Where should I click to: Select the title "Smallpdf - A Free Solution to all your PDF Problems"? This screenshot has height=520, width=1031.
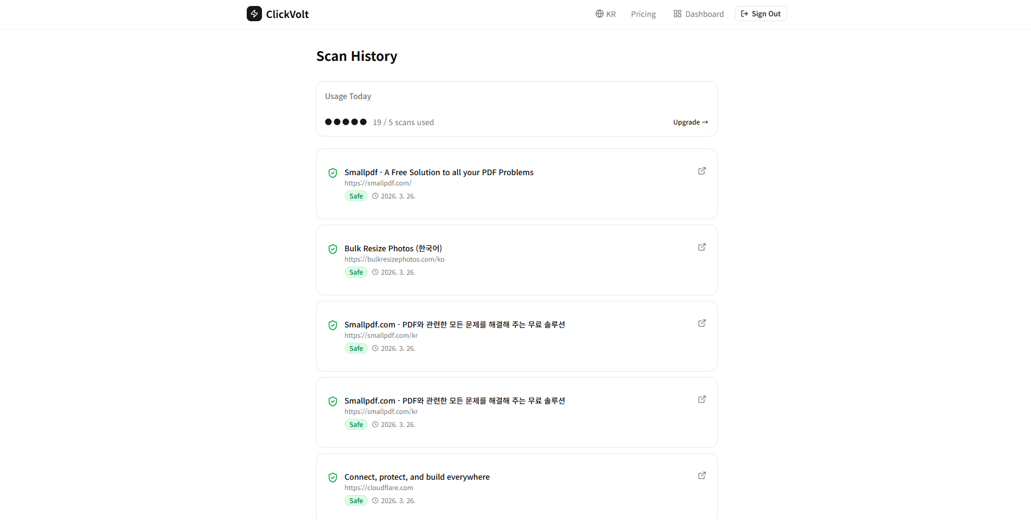439,172
